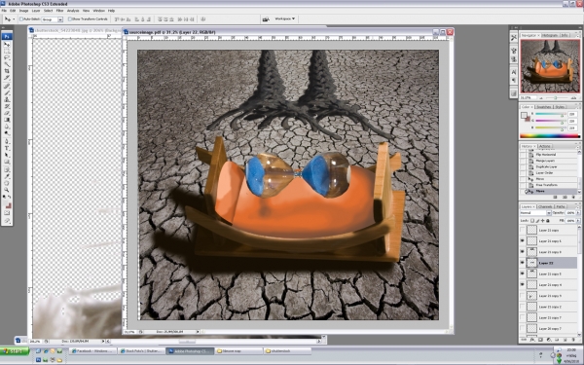
Task: Select the Eyedropper tool
Action: click(x=7, y=176)
